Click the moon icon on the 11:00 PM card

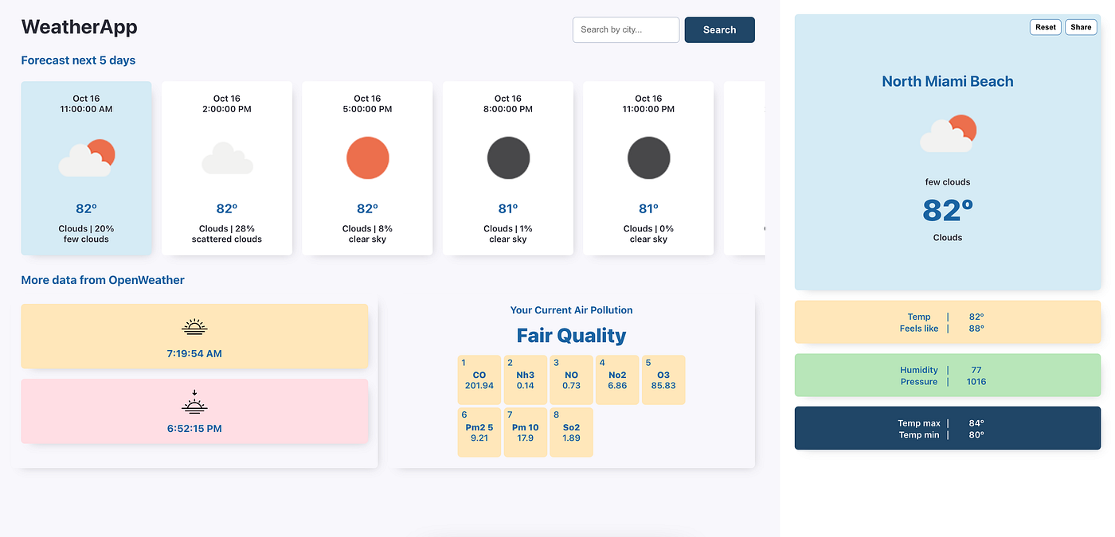point(648,158)
